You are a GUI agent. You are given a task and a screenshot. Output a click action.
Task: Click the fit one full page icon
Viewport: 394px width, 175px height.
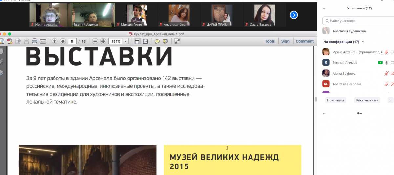tap(145, 41)
